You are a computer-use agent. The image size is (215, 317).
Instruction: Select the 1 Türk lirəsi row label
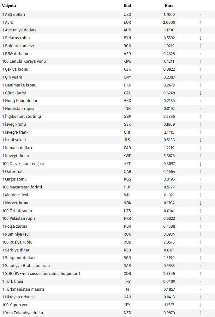[13, 282]
